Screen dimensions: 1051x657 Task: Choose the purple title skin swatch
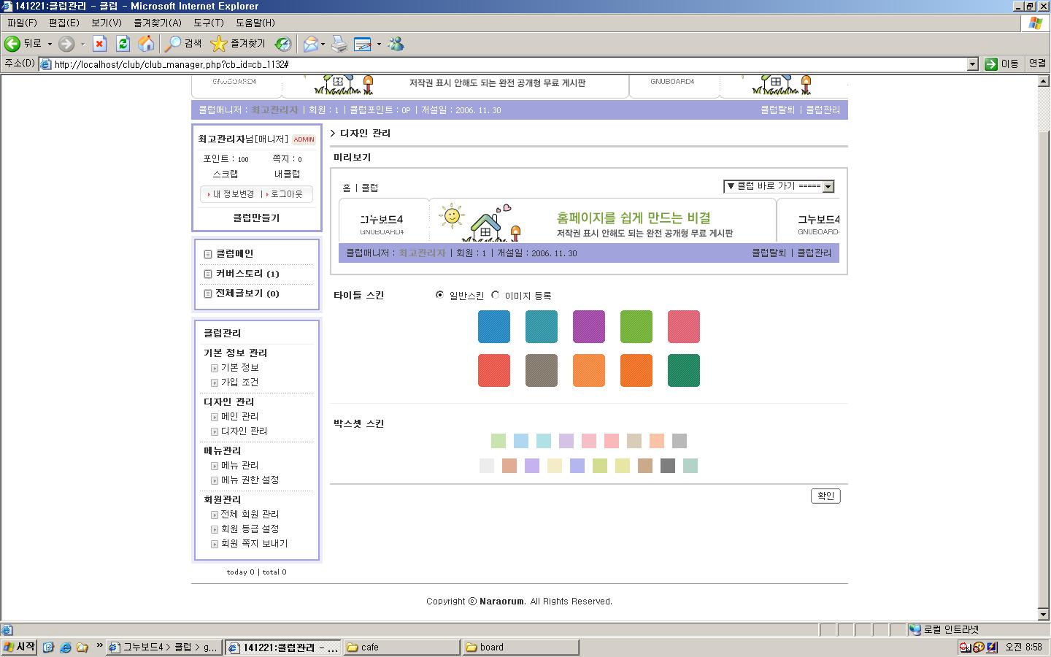click(x=588, y=326)
